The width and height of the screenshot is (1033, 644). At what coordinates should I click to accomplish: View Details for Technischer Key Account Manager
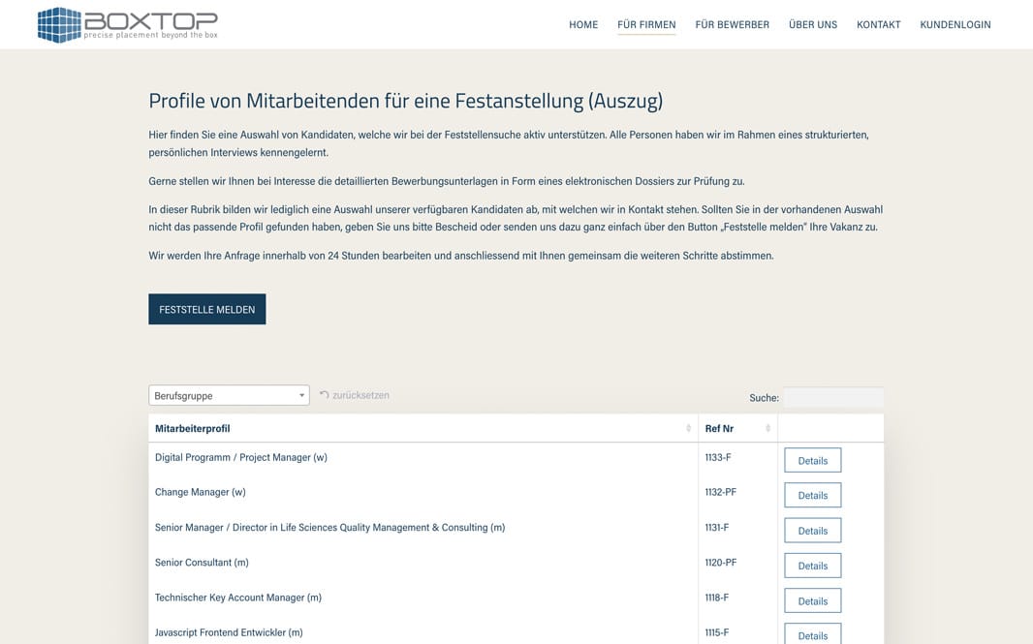(812, 601)
